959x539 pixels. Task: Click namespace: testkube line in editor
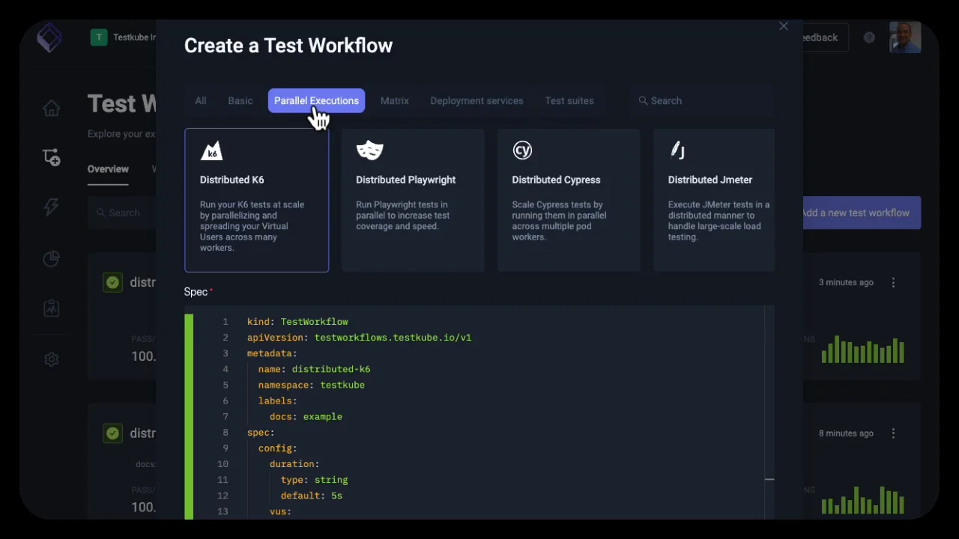(x=312, y=385)
